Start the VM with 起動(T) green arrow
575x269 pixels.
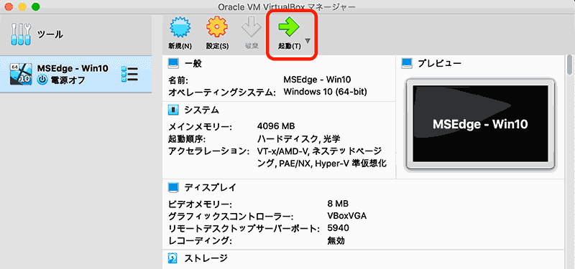(x=289, y=28)
